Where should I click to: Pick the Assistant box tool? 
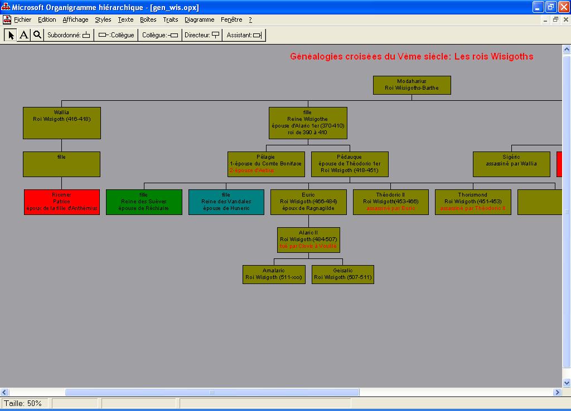pos(244,35)
